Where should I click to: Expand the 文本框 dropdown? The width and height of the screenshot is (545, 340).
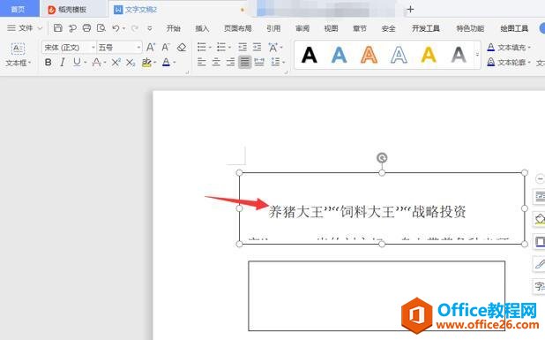point(18,63)
